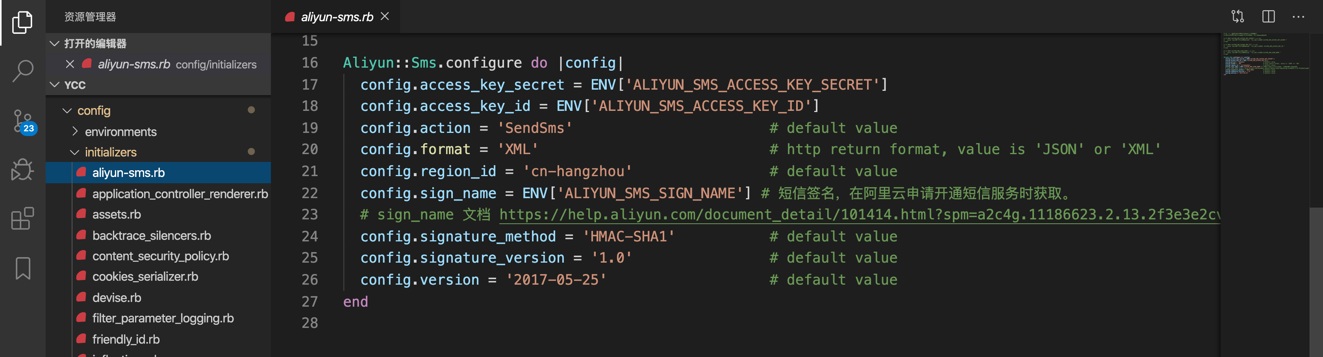
Task: Open devise.rb in the file tree
Action: [117, 298]
